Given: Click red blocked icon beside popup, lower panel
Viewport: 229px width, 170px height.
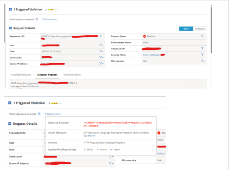Looking at the screenshot, I should tap(159, 133).
